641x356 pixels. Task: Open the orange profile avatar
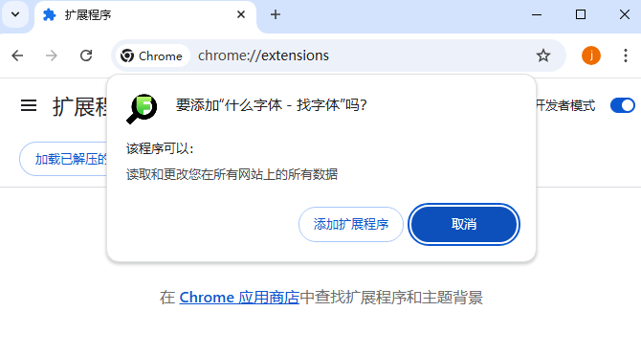tap(591, 56)
